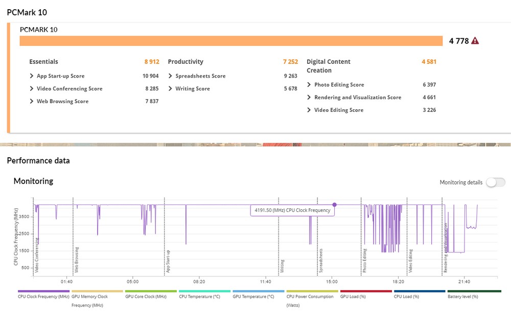
Task: Select GPU Temperature legend item
Action: pyautogui.click(x=259, y=295)
